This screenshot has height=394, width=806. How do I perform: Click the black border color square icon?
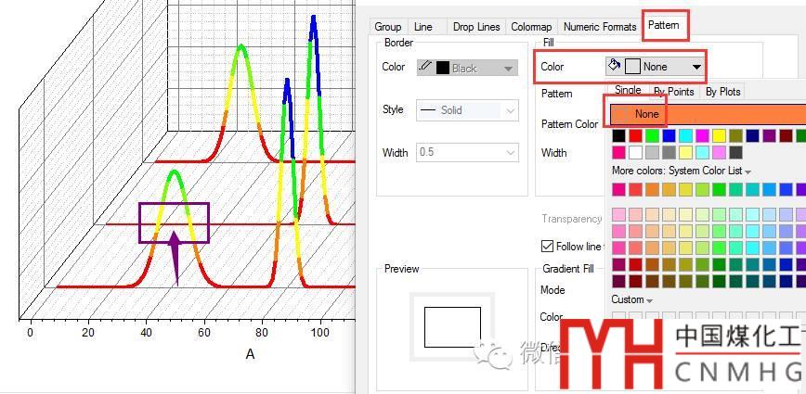click(443, 68)
